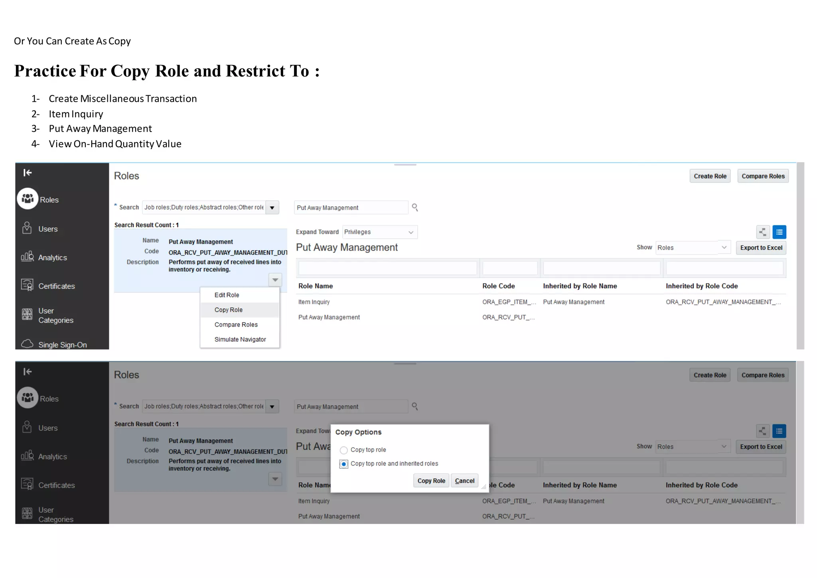Select the Item Inquiry row in the upper table
Image resolution: width=817 pixels, height=578 pixels.
(541, 302)
